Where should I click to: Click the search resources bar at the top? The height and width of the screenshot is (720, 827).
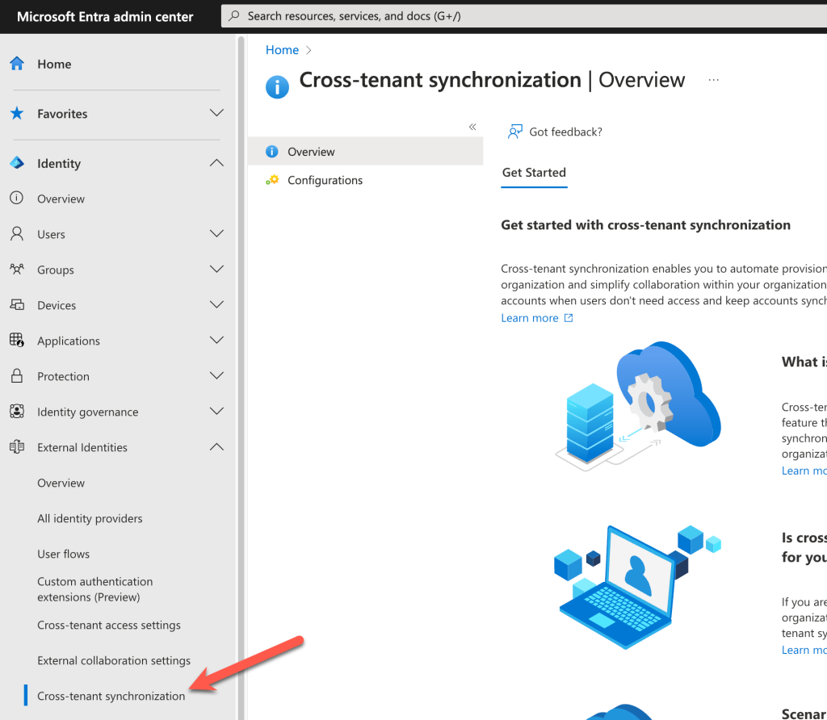point(517,16)
